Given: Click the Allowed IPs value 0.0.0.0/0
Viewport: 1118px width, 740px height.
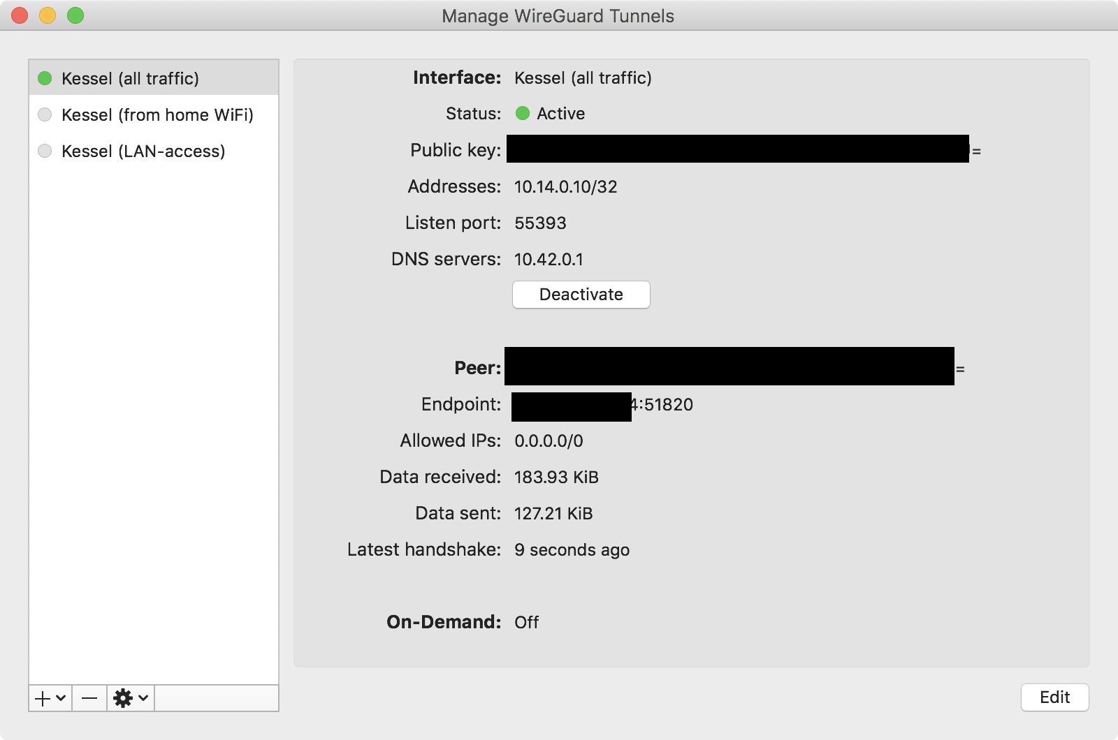Looking at the screenshot, I should 549,441.
